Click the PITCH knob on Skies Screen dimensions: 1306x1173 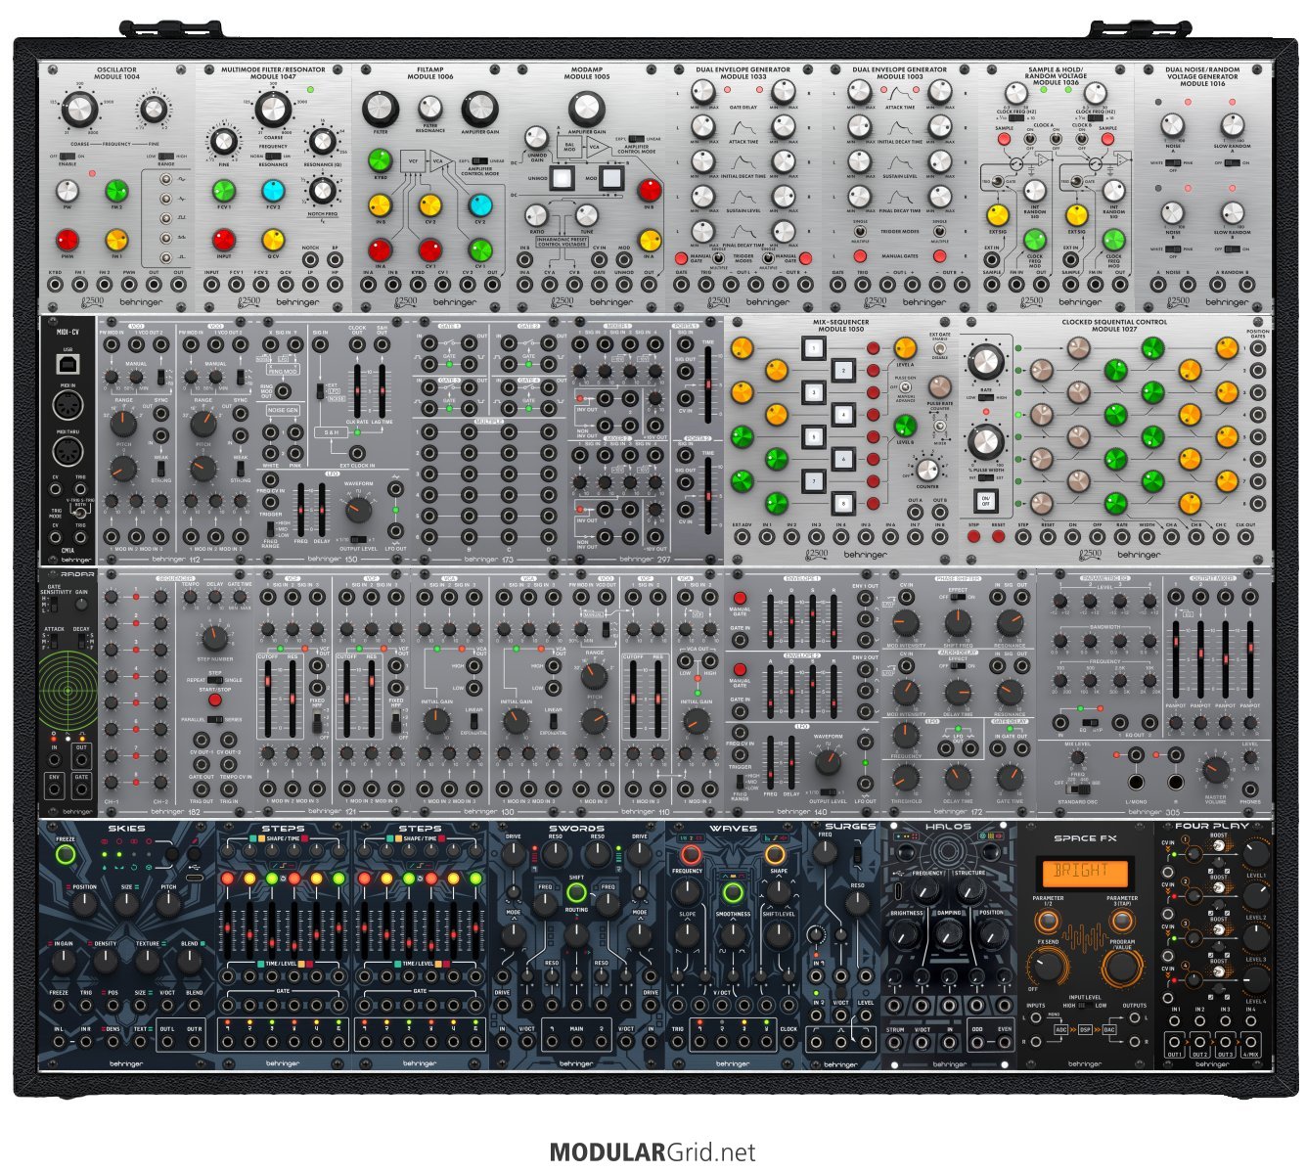(168, 905)
